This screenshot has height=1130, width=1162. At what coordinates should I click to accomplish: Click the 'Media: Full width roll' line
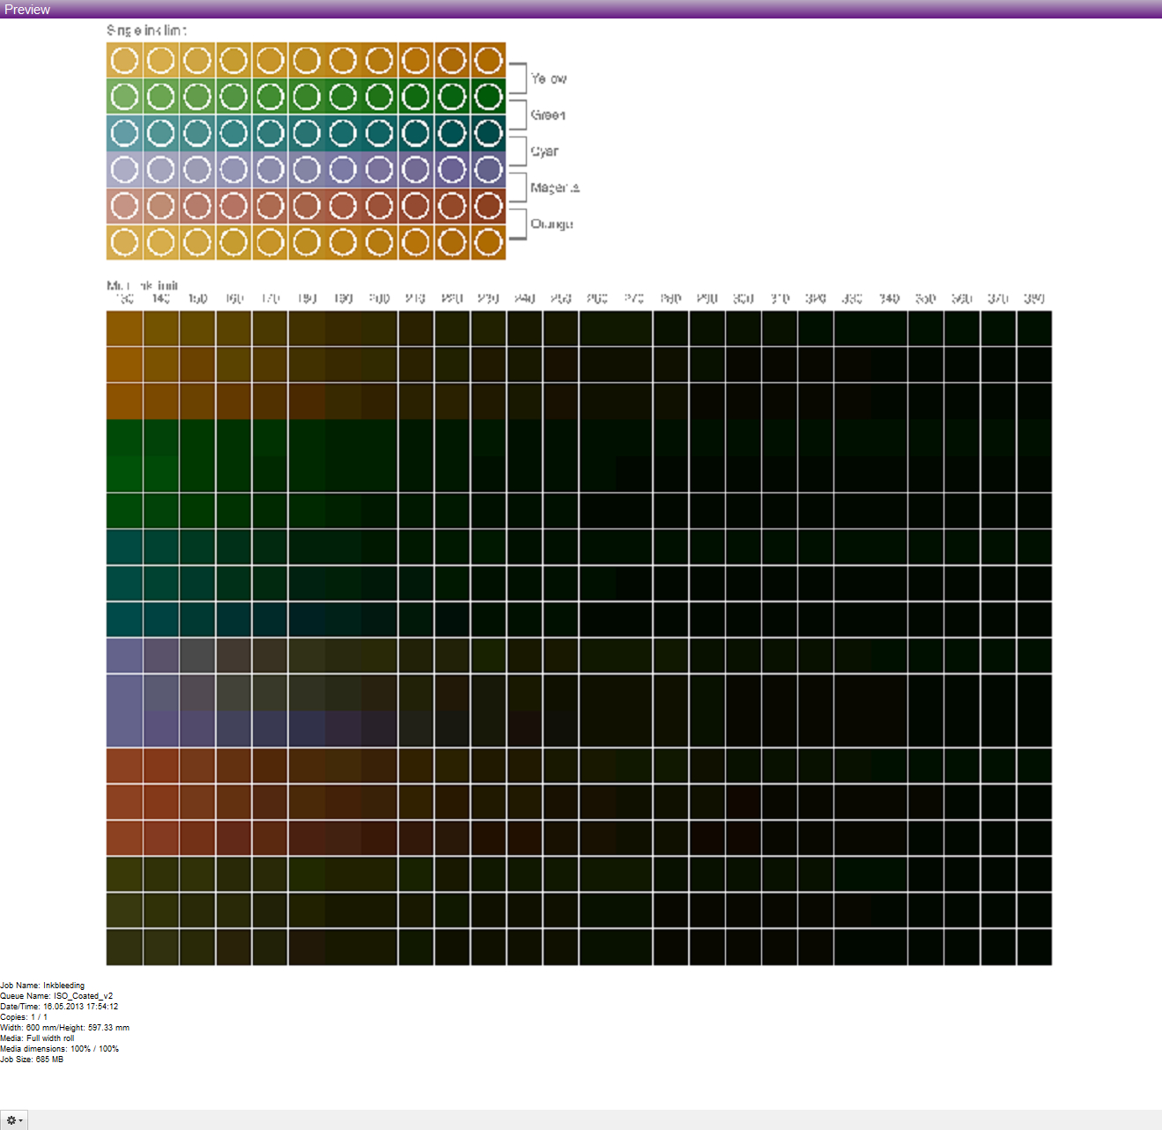pos(37,1038)
